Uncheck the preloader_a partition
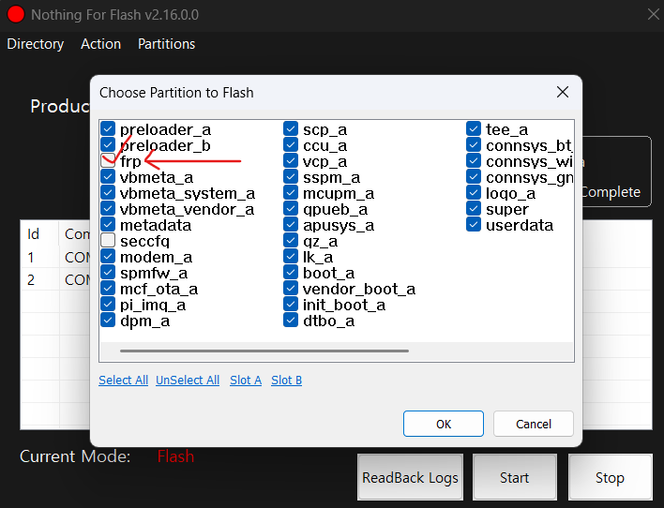Screen dimensions: 664x508 tap(108, 129)
